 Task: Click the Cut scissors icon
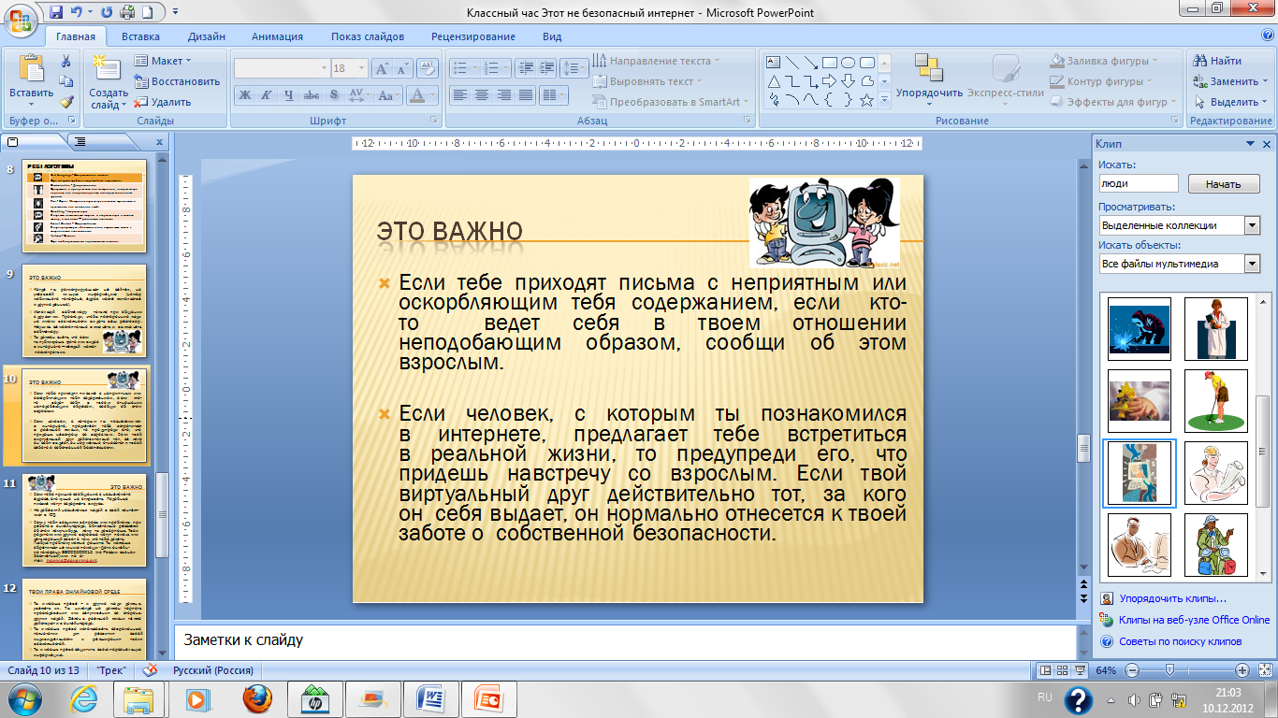click(66, 61)
